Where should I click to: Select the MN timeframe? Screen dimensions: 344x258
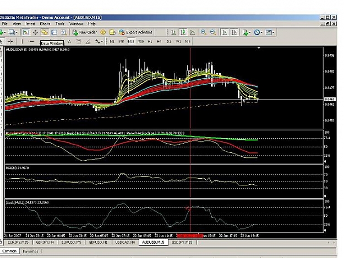187,41
